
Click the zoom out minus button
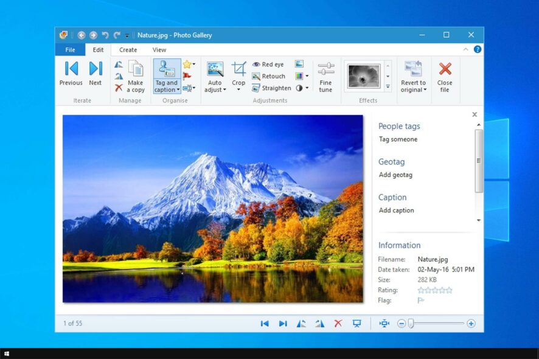click(401, 324)
